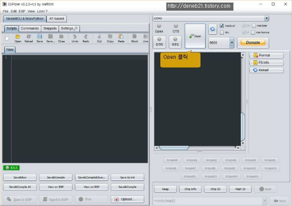Click the Save&Compile All button

click(x=20, y=187)
